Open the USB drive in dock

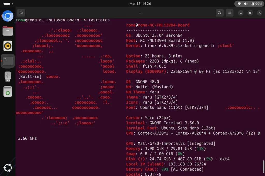8,77
